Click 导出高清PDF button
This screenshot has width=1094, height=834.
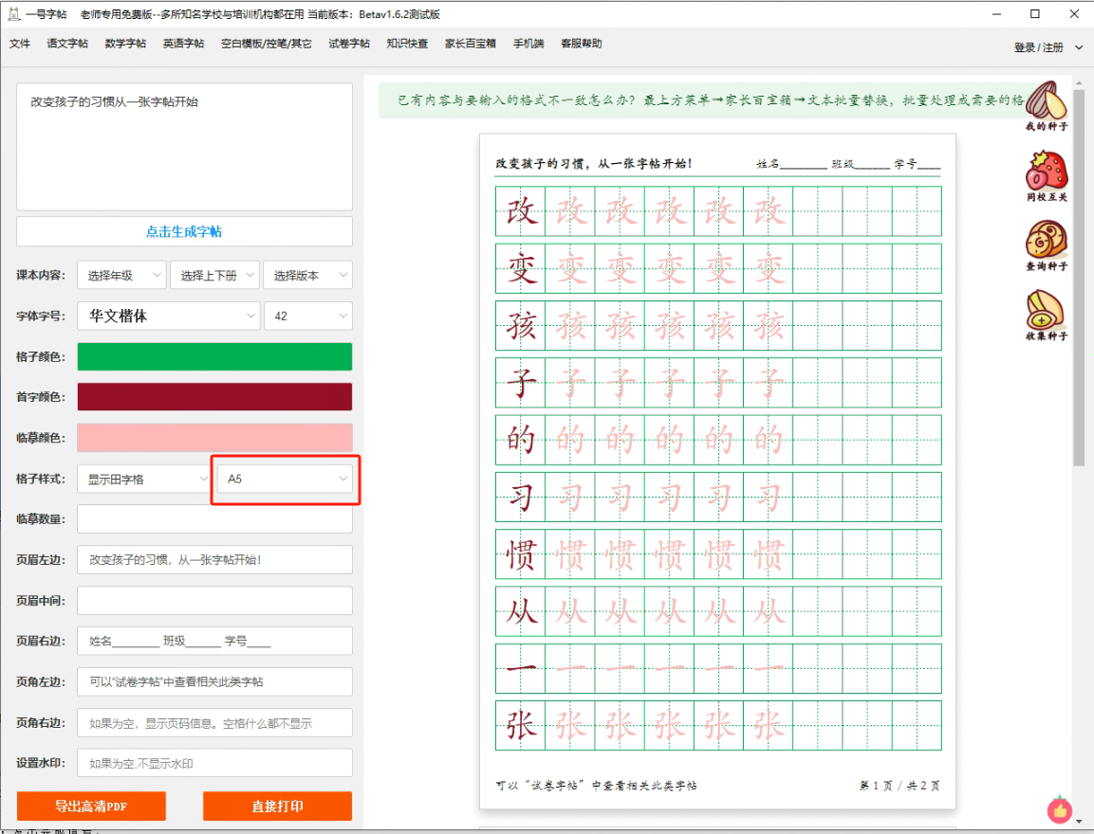click(x=91, y=807)
